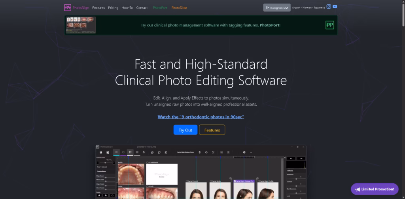Image resolution: width=405 pixels, height=199 pixels.
Task: Switch language to Korean
Action: pos(307,8)
